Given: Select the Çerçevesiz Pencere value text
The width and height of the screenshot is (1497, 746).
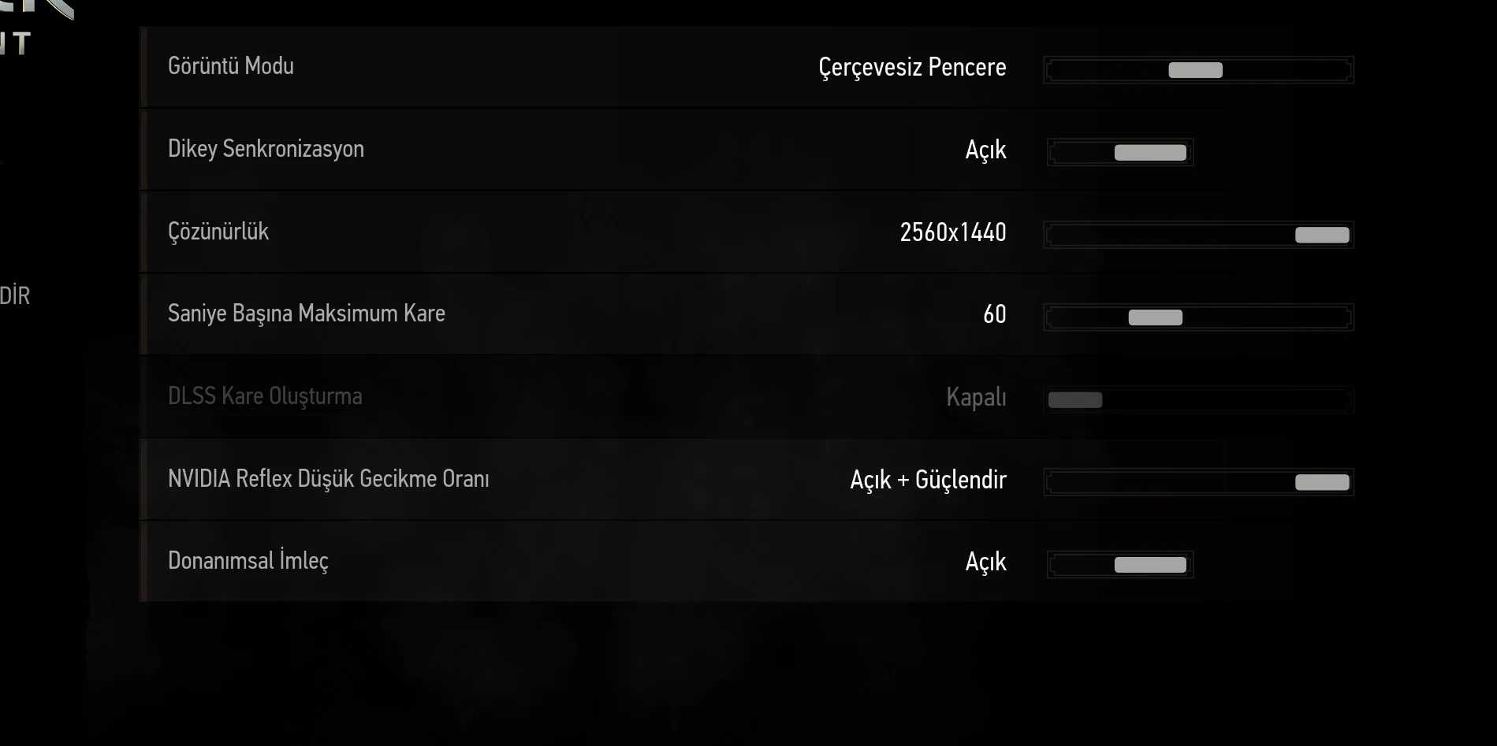Looking at the screenshot, I should (912, 68).
